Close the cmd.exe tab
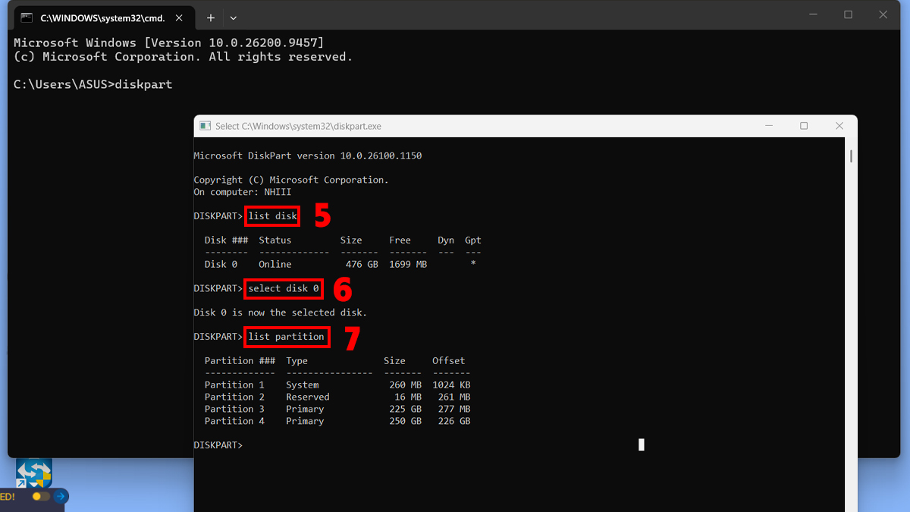The image size is (910, 512). pos(179,17)
